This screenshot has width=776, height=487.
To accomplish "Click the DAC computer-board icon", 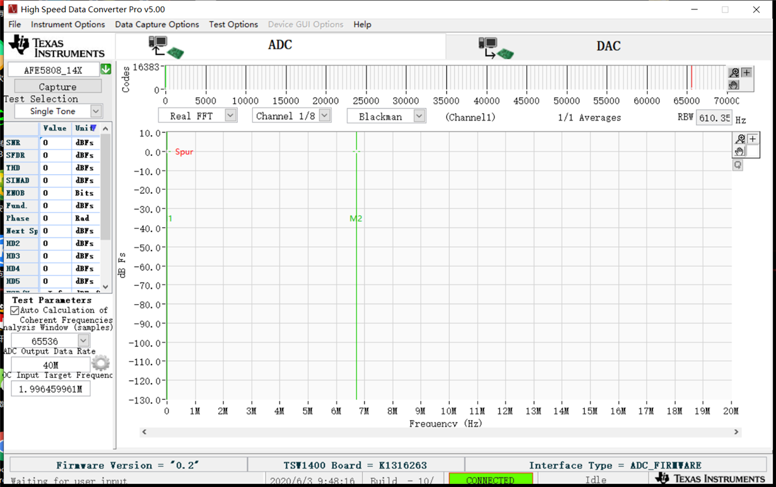I will pyautogui.click(x=497, y=48).
